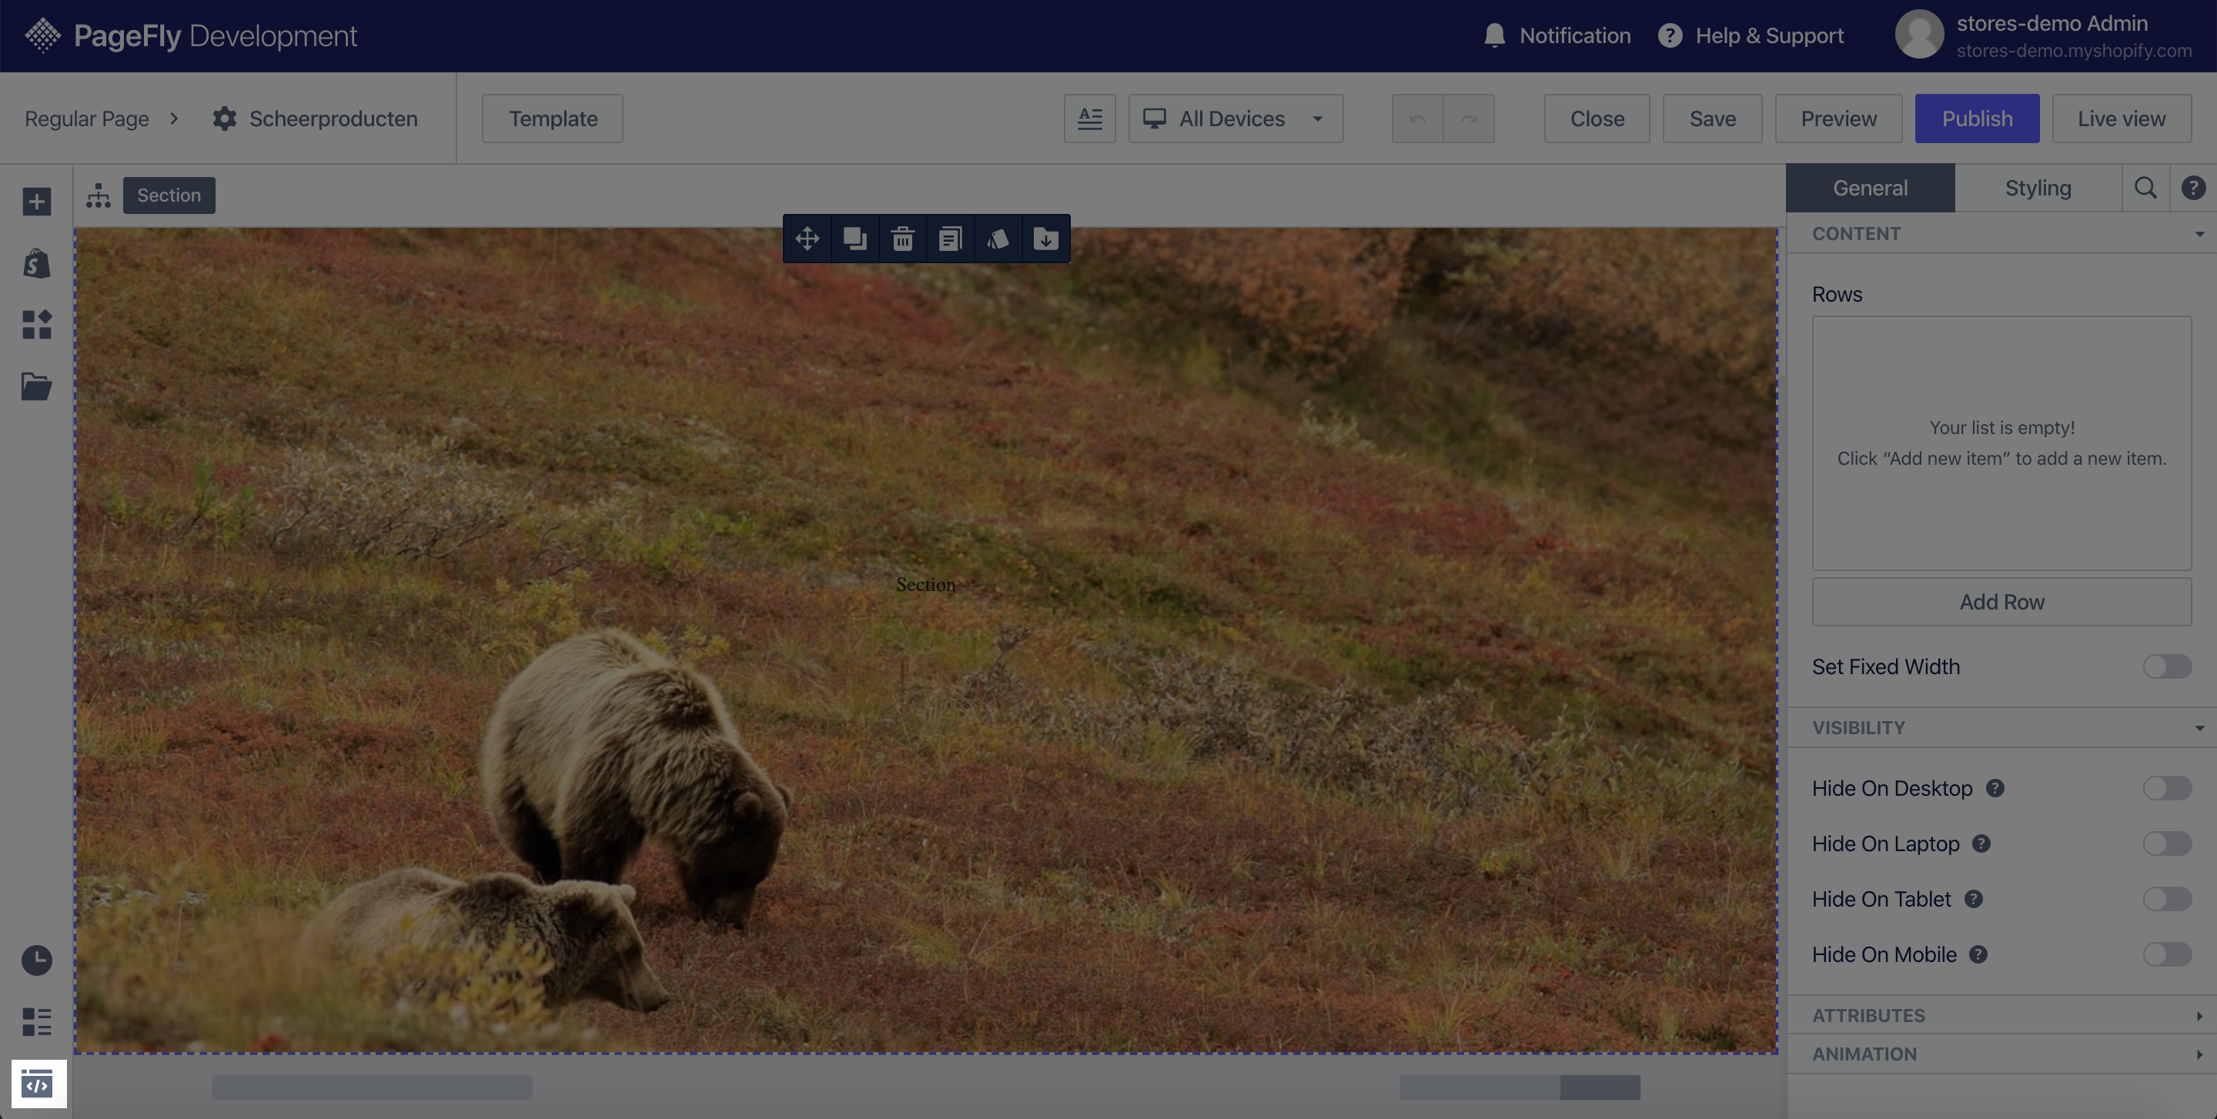This screenshot has width=2217, height=1119.
Task: Open page outline list icon
Action: pyautogui.click(x=36, y=1022)
